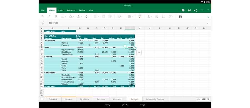Add a new sheet with plus icon

[42, 99]
